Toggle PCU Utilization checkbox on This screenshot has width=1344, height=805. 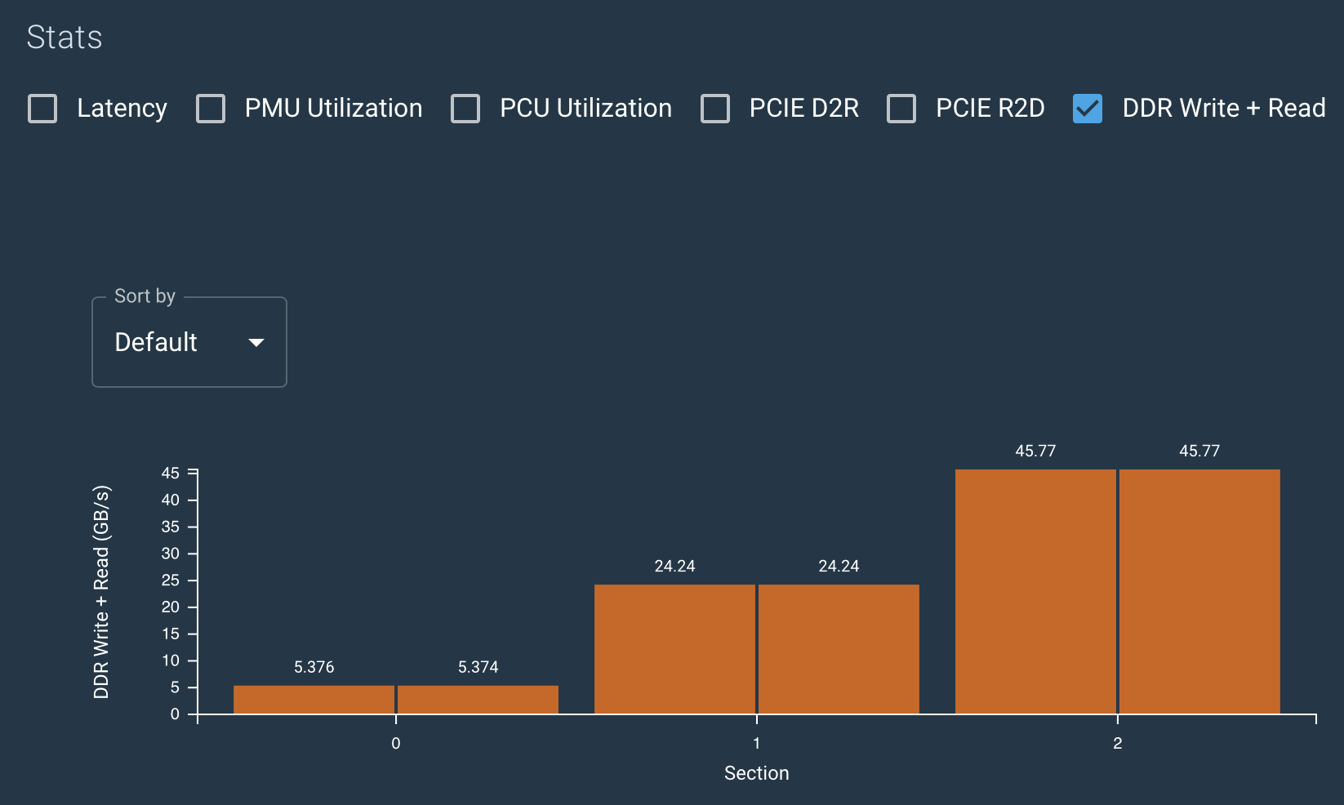click(x=465, y=109)
